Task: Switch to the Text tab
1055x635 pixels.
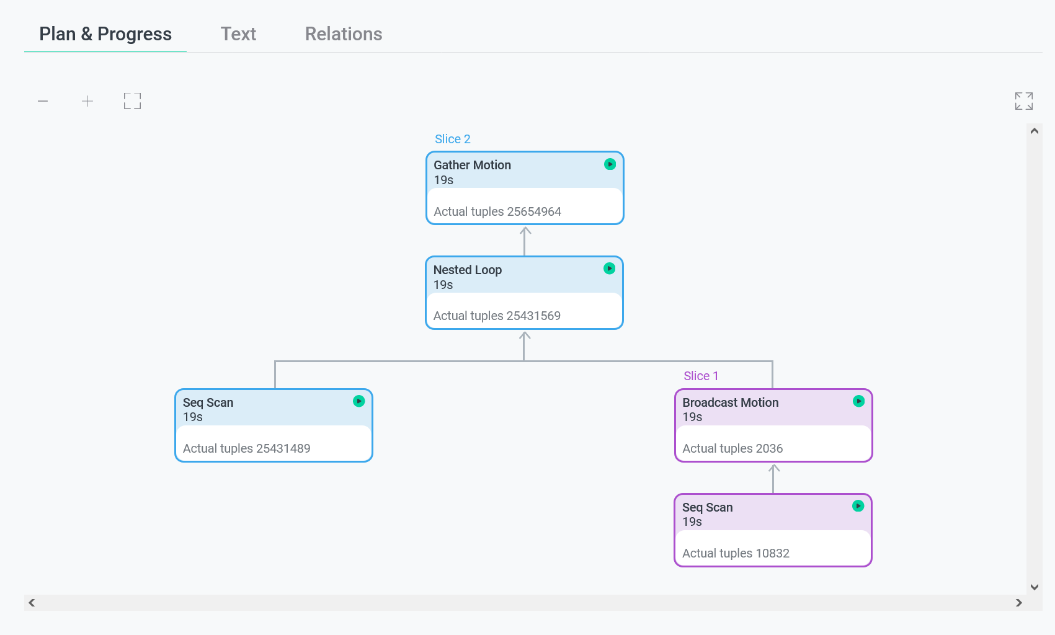Action: [239, 34]
